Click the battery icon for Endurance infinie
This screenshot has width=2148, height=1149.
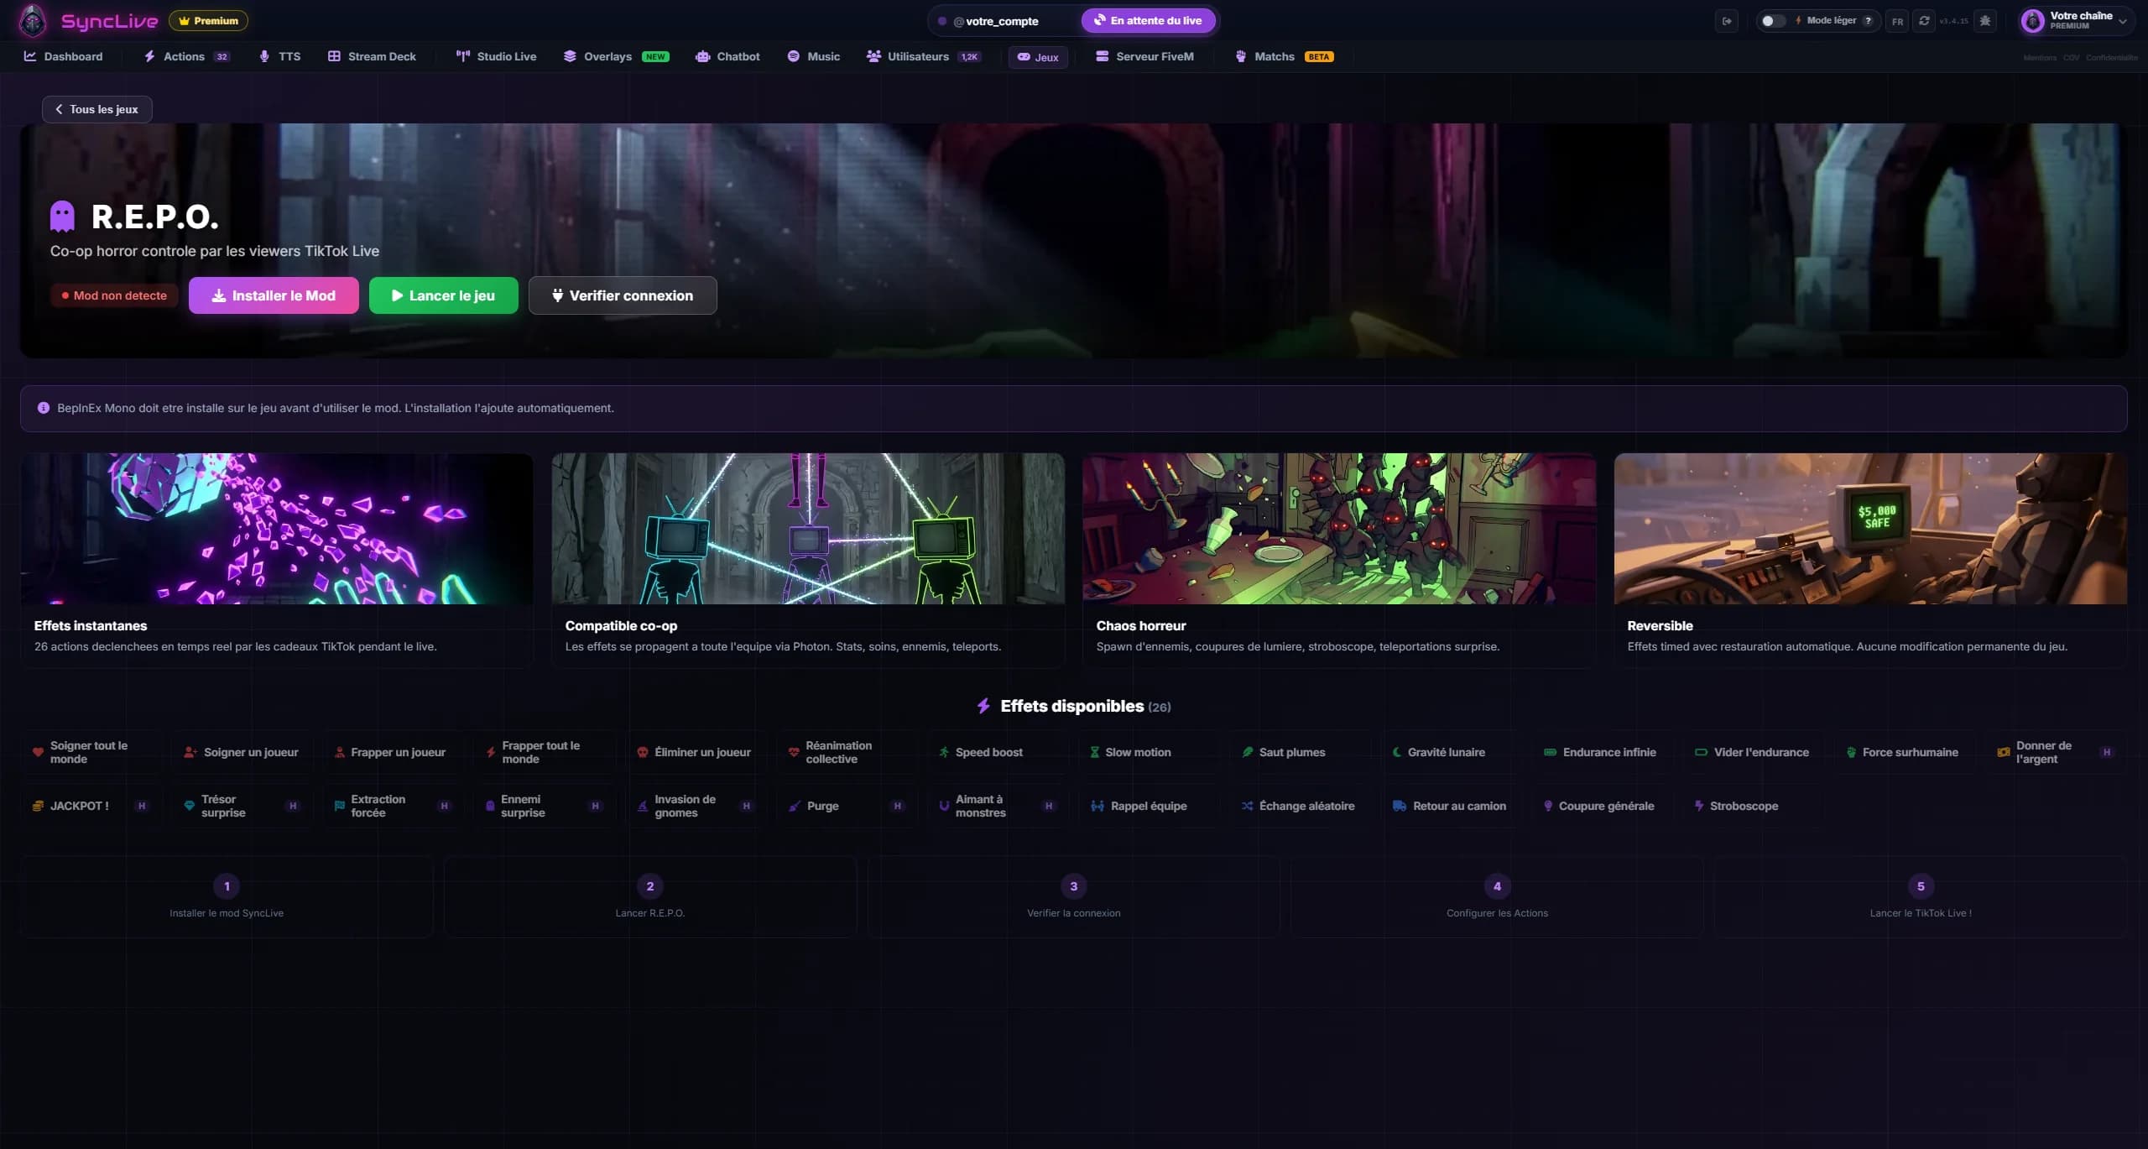[x=1551, y=752]
